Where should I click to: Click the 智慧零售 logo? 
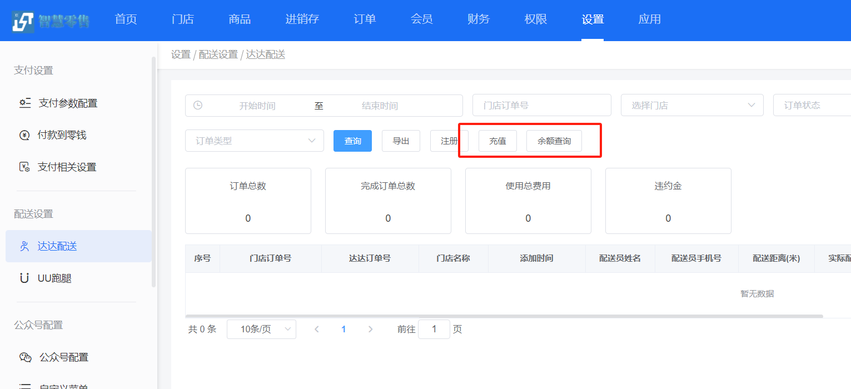click(51, 21)
